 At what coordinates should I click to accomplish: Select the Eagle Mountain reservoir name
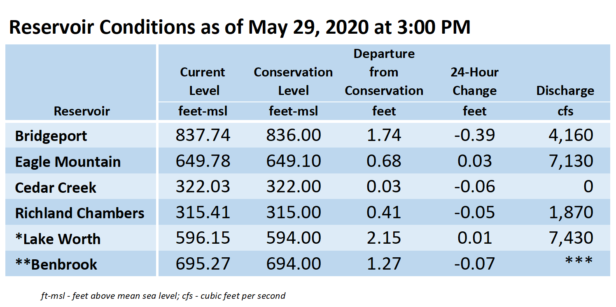(x=68, y=162)
